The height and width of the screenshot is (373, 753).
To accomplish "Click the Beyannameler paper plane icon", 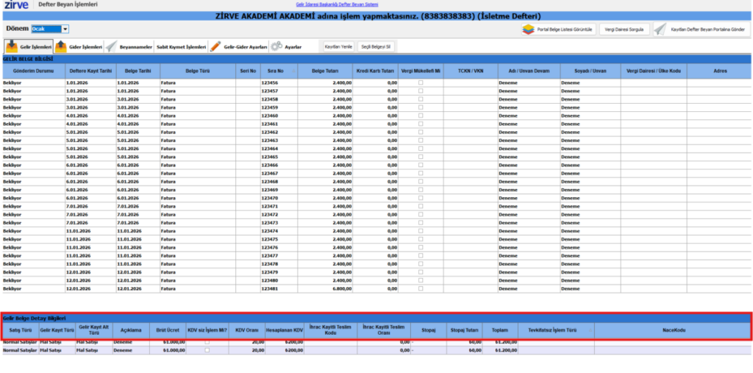I will coord(111,46).
